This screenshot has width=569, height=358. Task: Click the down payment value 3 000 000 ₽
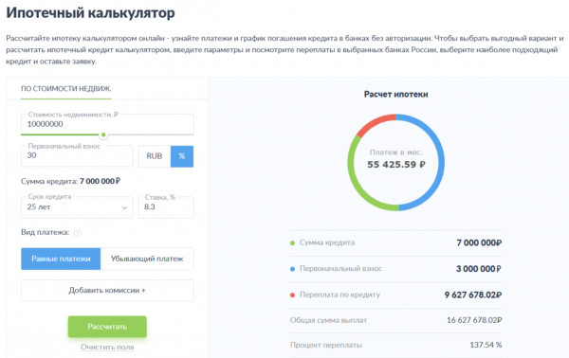pos(479,269)
